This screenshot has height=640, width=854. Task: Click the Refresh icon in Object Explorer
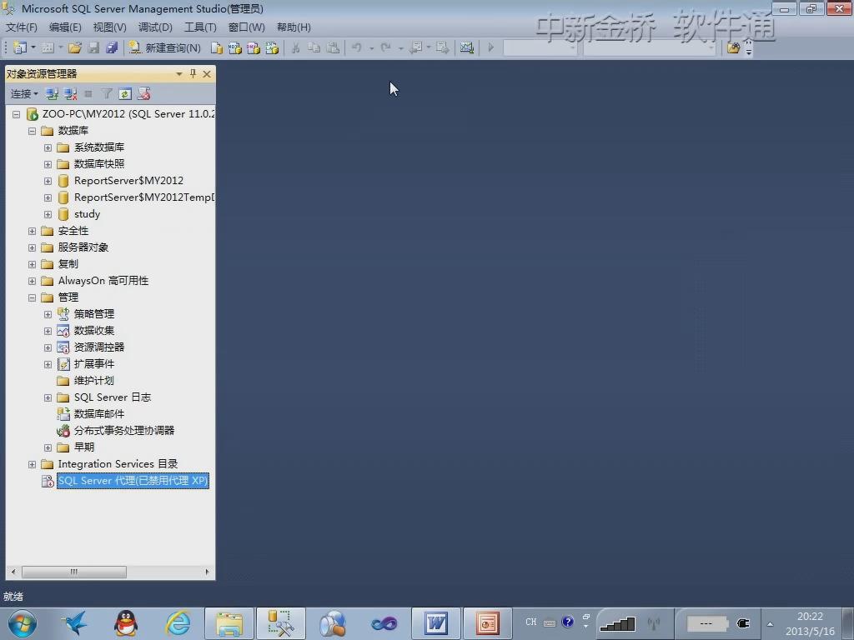point(125,93)
